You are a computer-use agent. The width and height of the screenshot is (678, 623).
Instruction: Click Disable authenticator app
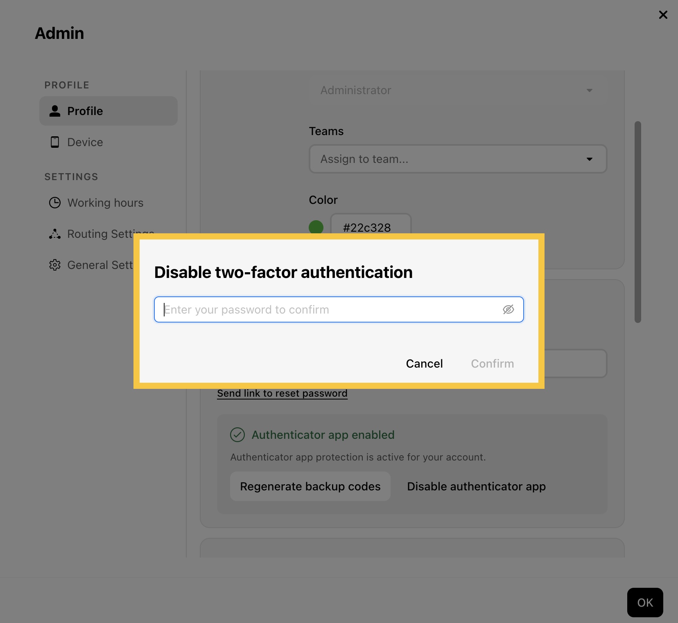click(476, 486)
